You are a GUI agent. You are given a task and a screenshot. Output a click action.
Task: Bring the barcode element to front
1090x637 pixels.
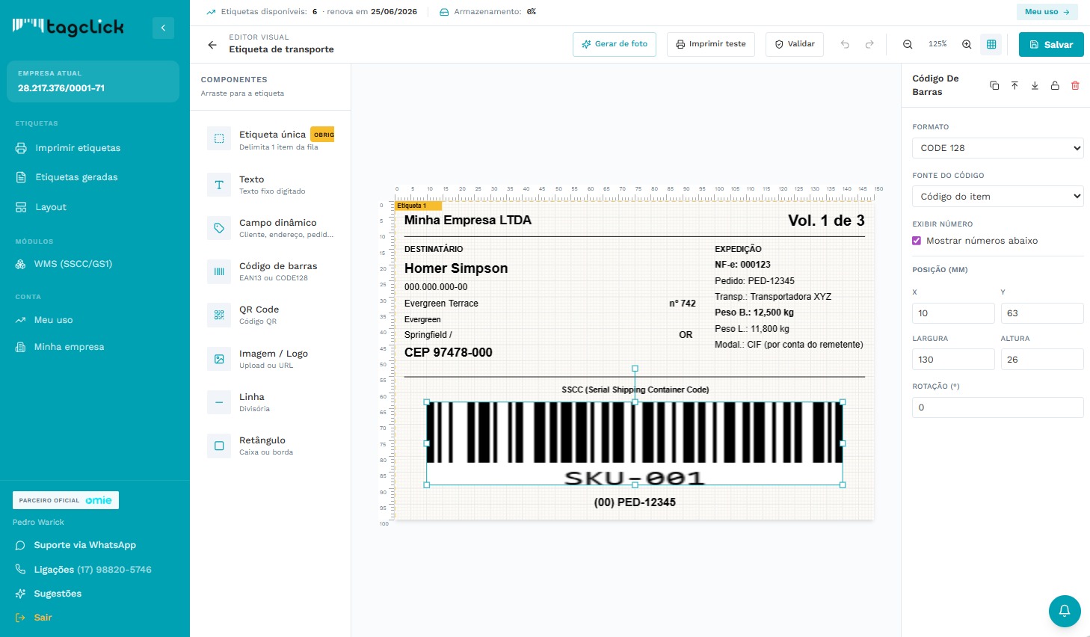click(1014, 85)
